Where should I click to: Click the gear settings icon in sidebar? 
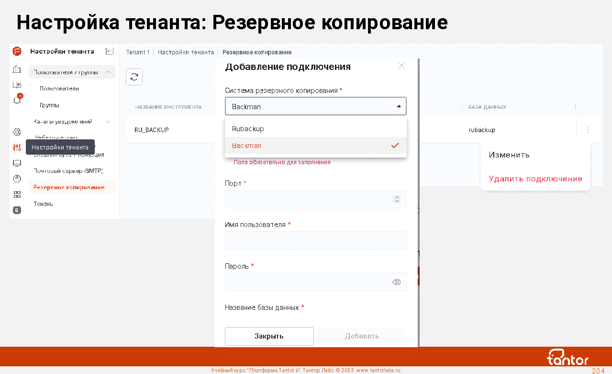pos(17,132)
